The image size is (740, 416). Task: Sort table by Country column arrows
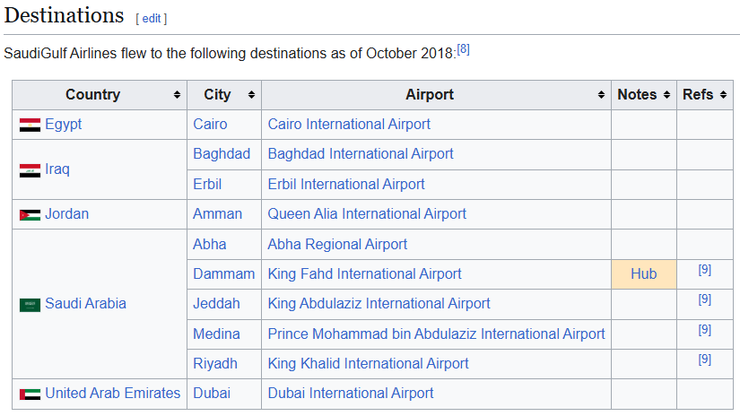[177, 95]
